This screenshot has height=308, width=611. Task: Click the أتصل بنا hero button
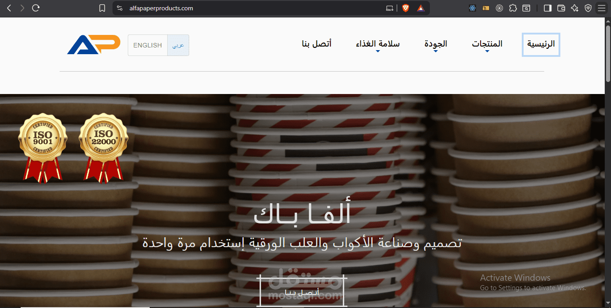coord(302,291)
